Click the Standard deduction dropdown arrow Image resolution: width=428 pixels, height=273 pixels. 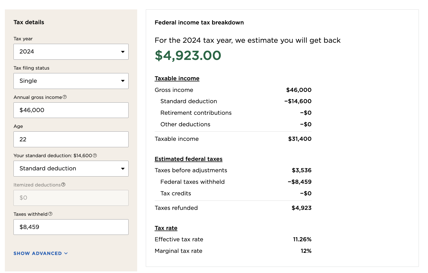tap(123, 169)
